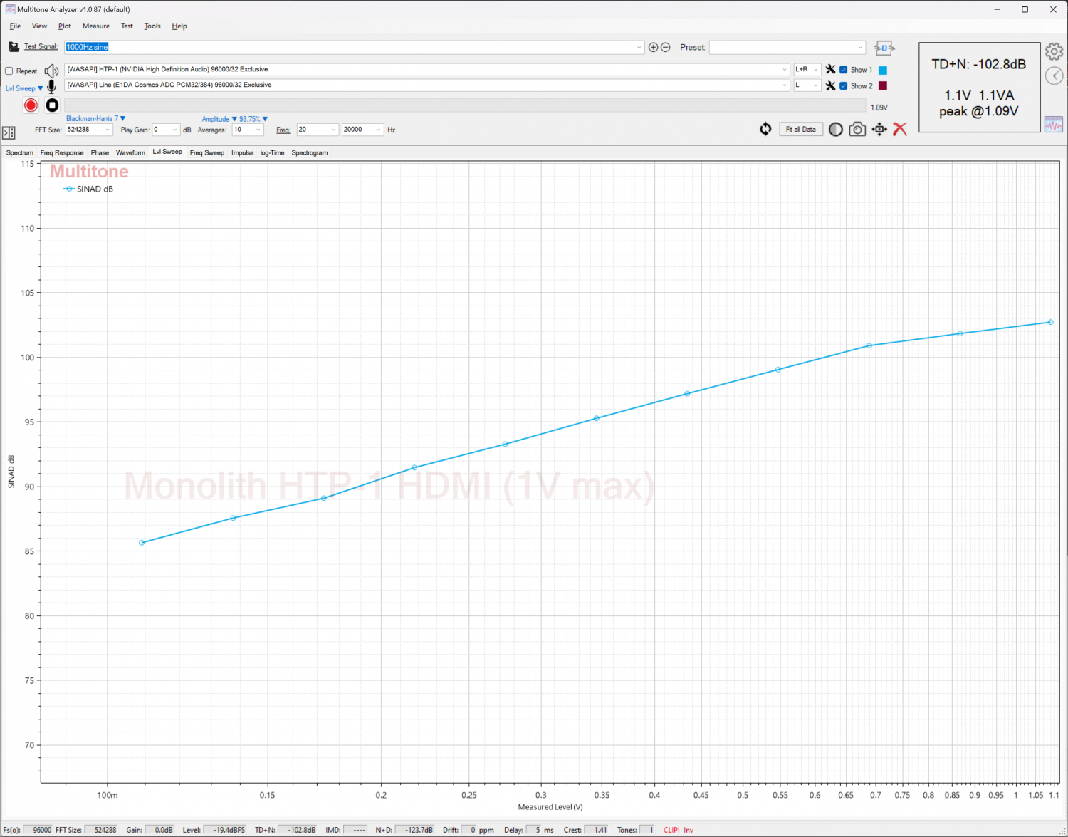This screenshot has height=837, width=1068.
Task: Open output device settings wrench for Show 1
Action: [830, 70]
